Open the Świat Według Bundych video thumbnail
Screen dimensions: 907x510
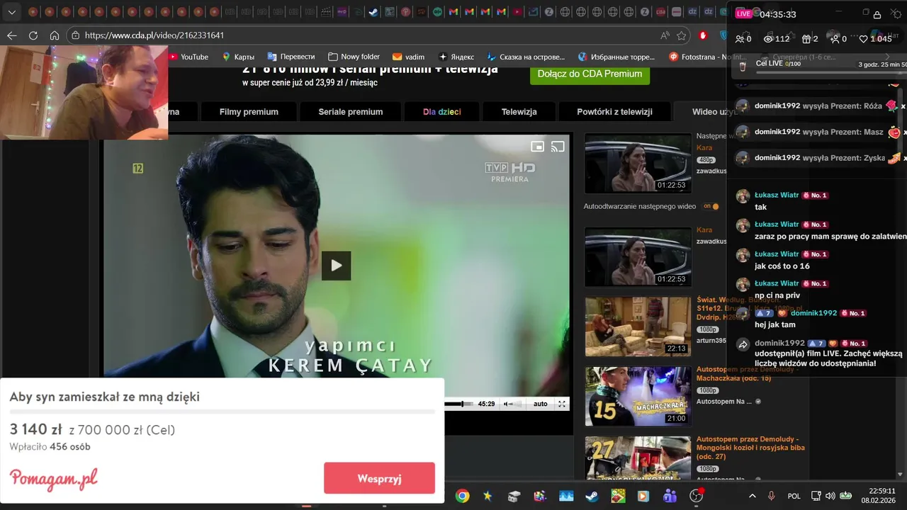(638, 326)
